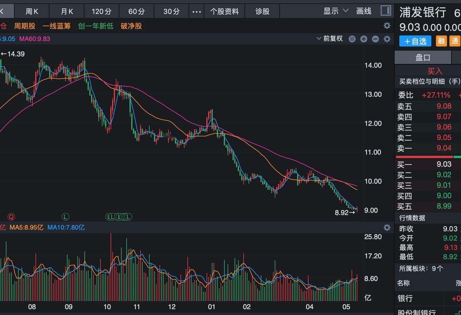
Task: Click the equal-sign reset zoom icon
Action: tap(352, 39)
